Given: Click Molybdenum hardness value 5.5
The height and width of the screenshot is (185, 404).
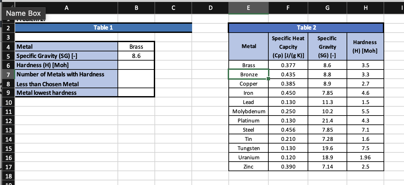Looking at the screenshot, I should [365, 111].
